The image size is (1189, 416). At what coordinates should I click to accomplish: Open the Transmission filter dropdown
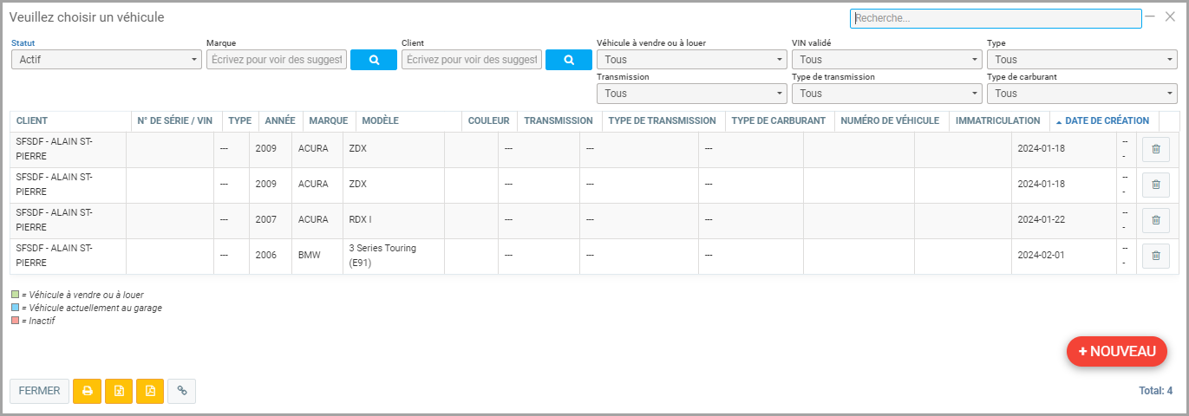pyautogui.click(x=691, y=94)
